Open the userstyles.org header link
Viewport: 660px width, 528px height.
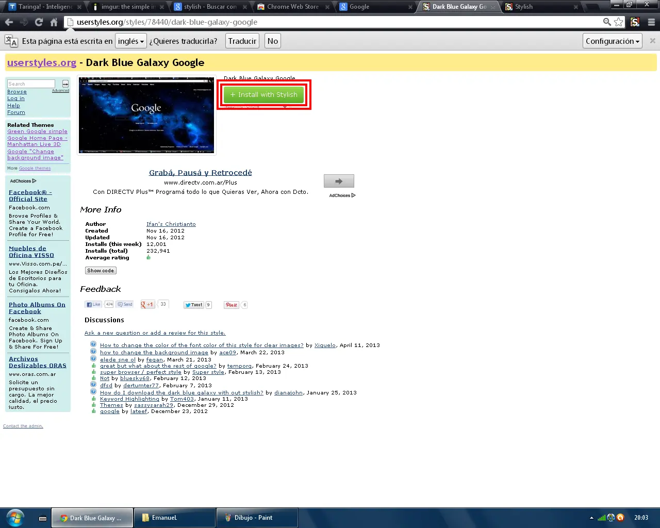point(42,62)
